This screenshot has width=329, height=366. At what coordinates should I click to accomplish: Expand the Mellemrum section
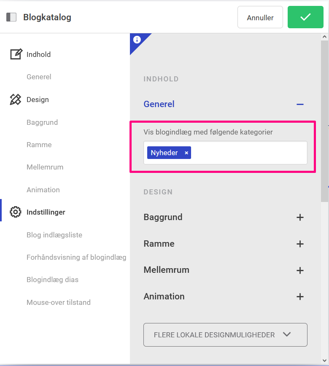[x=300, y=270]
